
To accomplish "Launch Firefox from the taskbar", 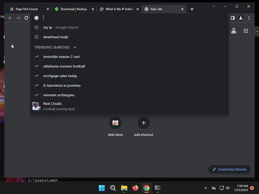I will point(135,188).
